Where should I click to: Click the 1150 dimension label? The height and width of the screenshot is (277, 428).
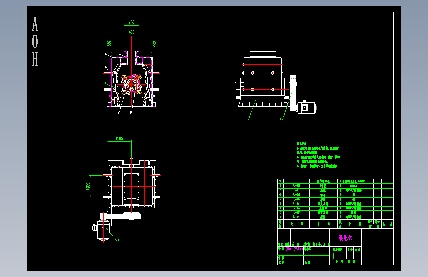coord(119,138)
